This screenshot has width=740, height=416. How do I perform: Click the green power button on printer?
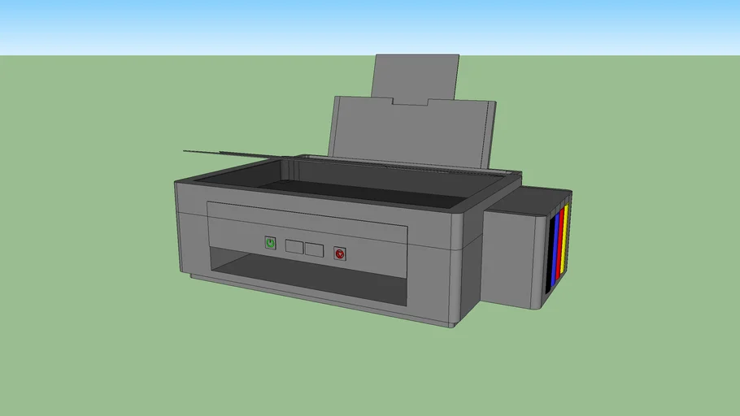[270, 243]
